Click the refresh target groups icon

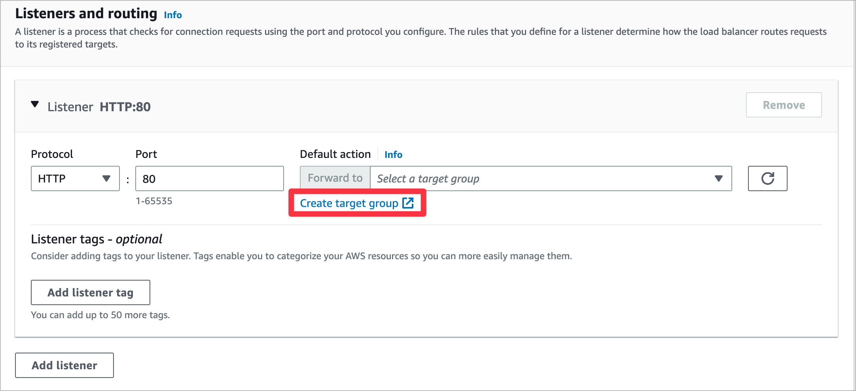tap(767, 178)
